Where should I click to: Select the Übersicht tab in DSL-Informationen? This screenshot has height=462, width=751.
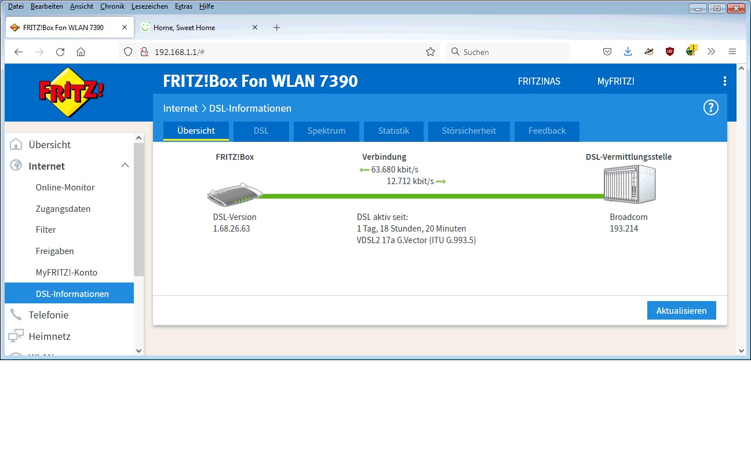196,131
